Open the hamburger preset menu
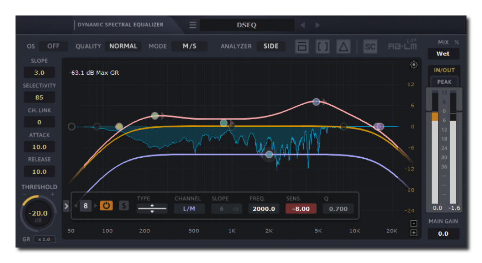Screen dimensions: 482x263 [193, 25]
